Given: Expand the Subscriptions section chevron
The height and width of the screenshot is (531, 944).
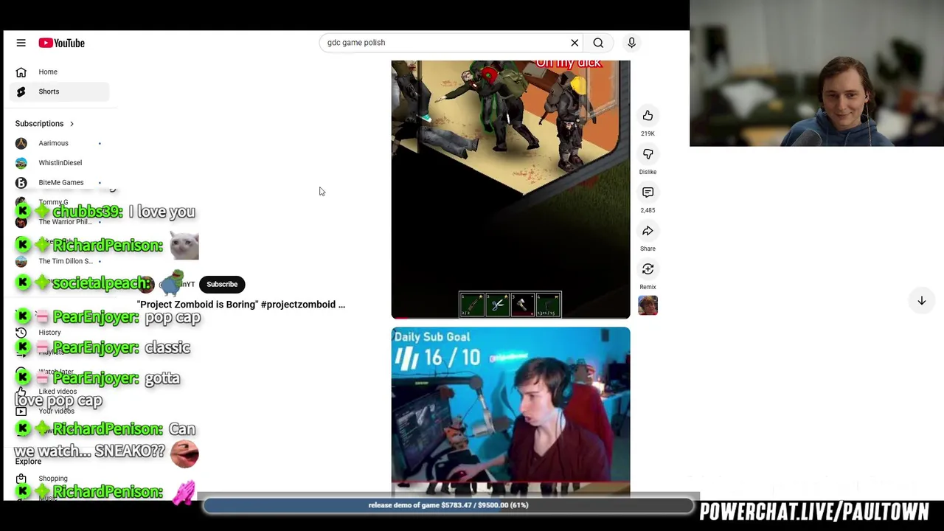Looking at the screenshot, I should click(x=72, y=124).
